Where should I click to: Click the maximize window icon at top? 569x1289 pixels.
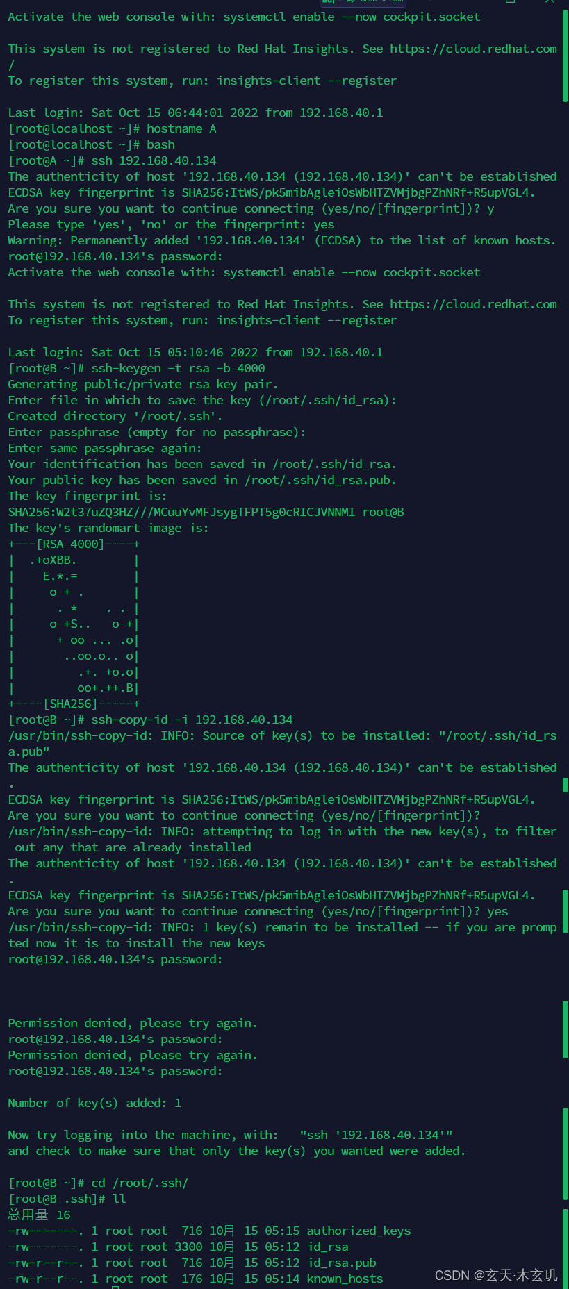pyautogui.click(x=511, y=2)
